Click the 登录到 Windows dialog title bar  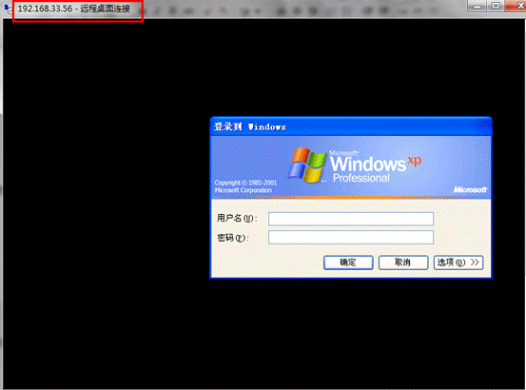click(351, 127)
